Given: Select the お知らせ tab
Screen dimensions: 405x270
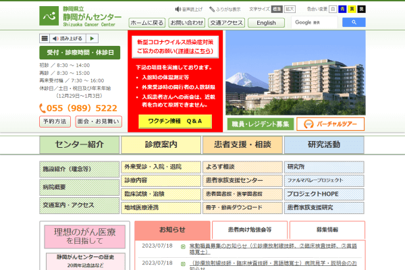Looking at the screenshot, I should 172,230.
